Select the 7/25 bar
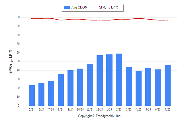The image size is (184, 123). (x=167, y=85)
